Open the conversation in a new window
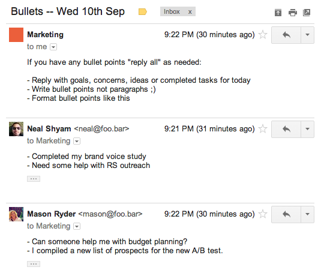 point(307,13)
